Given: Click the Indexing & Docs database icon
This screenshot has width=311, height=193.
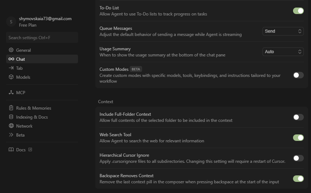Looking at the screenshot, I should tap(11, 117).
